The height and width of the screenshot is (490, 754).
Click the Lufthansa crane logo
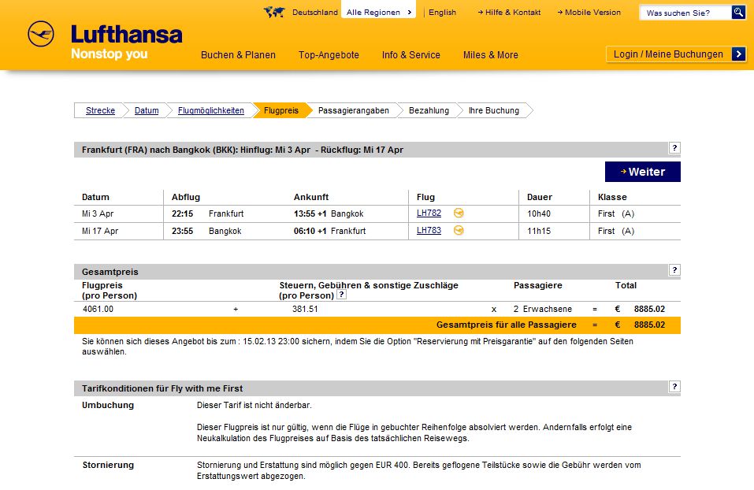click(x=41, y=34)
